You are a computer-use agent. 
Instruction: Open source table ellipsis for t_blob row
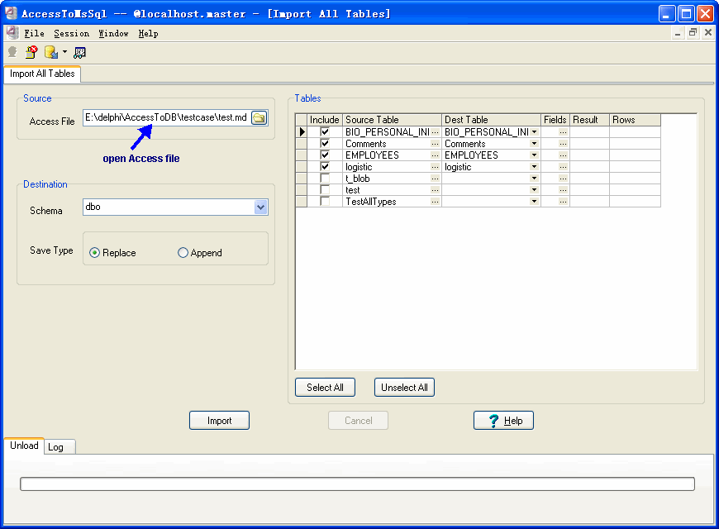(x=435, y=179)
